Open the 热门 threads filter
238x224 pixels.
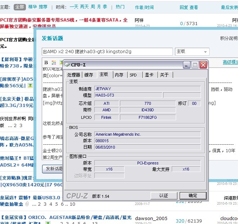[120, 7]
